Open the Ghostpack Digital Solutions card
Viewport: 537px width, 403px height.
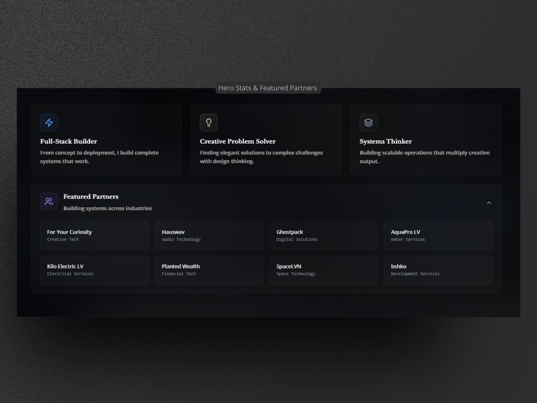tap(323, 236)
